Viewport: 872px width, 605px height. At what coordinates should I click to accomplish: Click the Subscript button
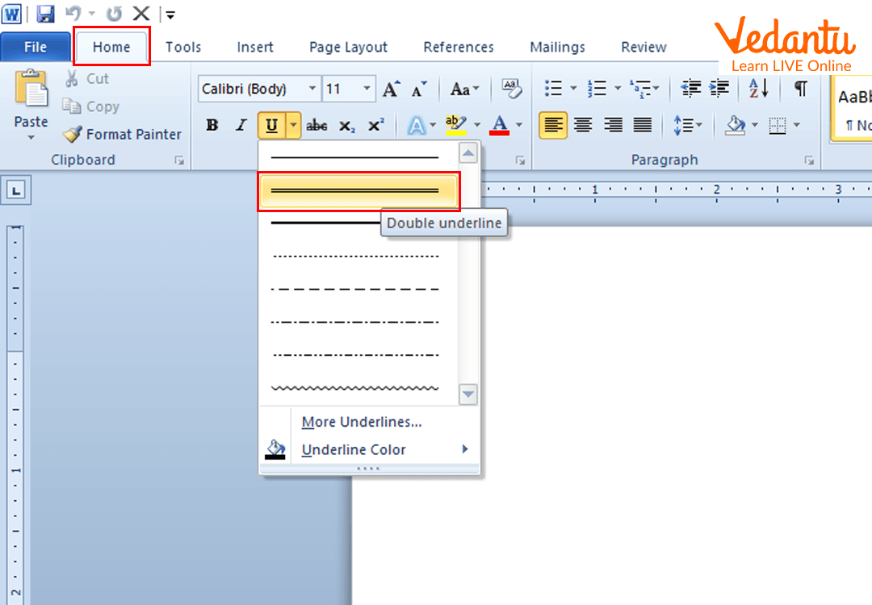pos(346,125)
